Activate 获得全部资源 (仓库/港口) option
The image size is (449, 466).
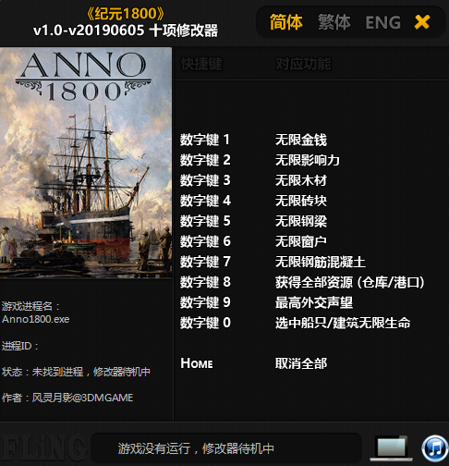click(350, 282)
